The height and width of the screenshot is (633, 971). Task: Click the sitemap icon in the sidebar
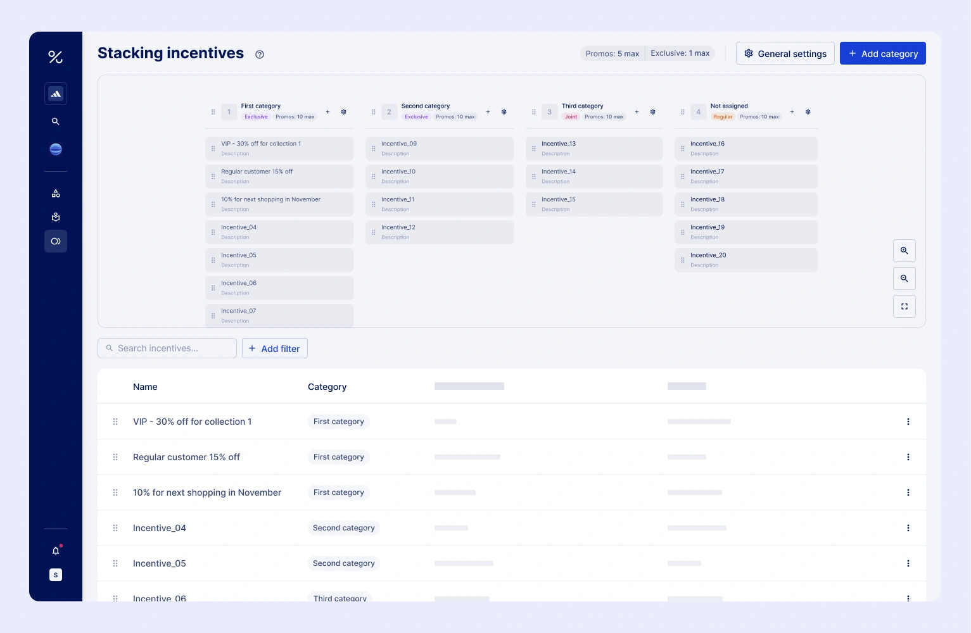[56, 193]
